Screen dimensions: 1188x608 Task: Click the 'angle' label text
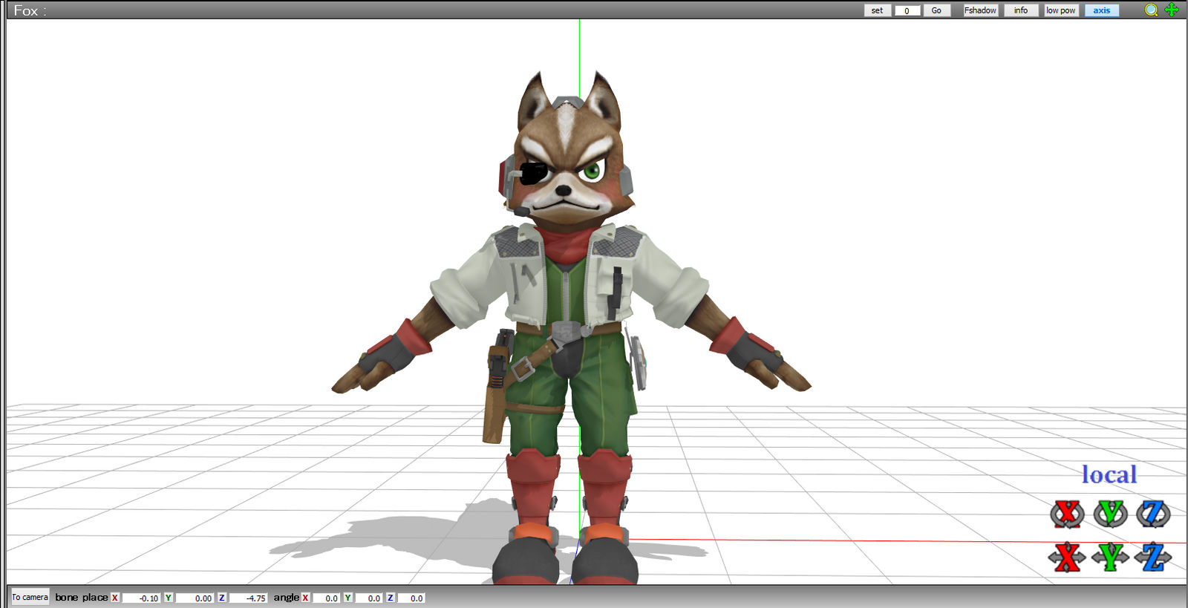tap(286, 597)
